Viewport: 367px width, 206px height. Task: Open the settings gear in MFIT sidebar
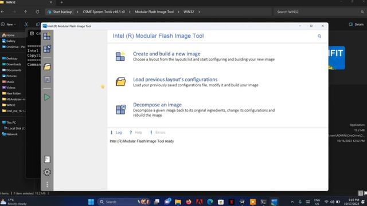47,172
